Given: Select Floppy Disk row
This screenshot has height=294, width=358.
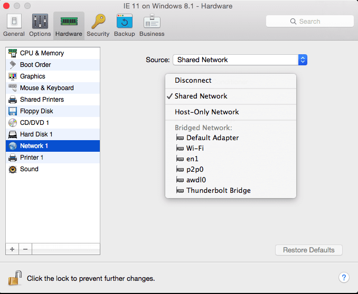Looking at the screenshot, I should click(x=53, y=111).
